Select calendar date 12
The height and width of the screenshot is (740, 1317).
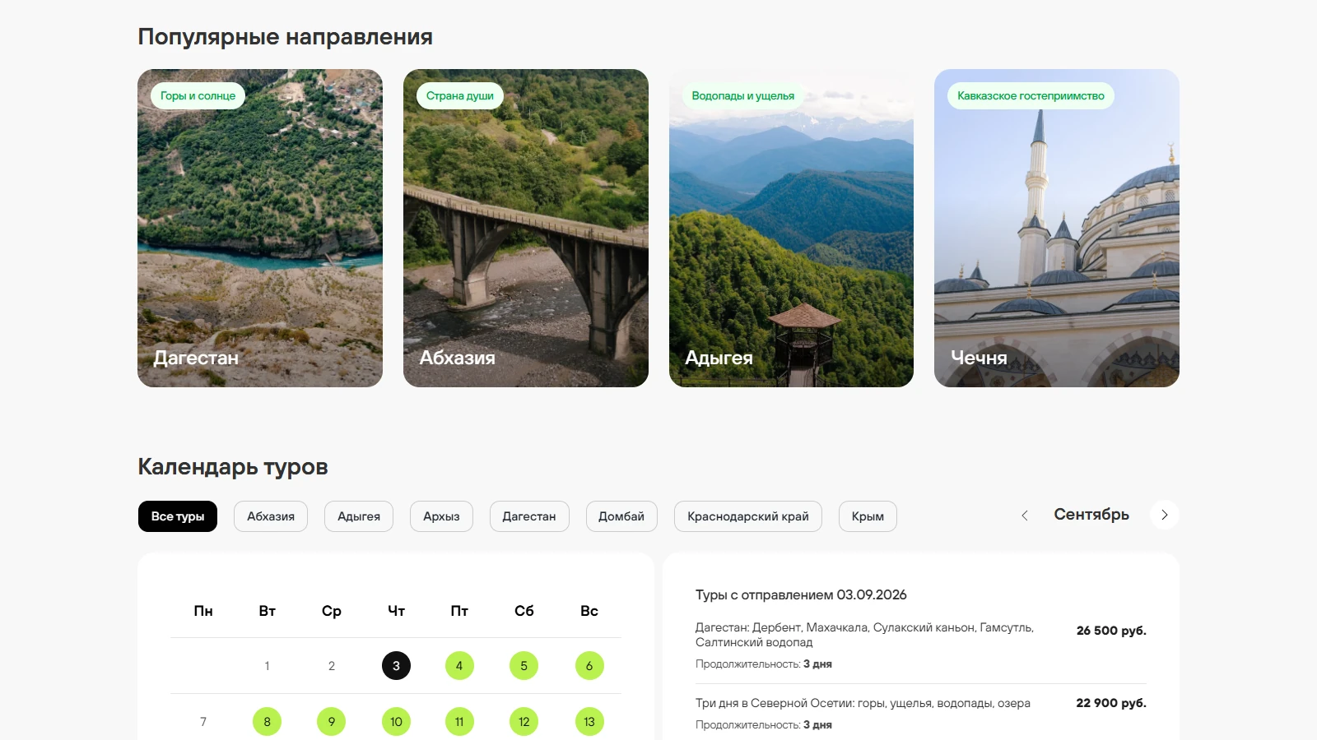tap(524, 722)
